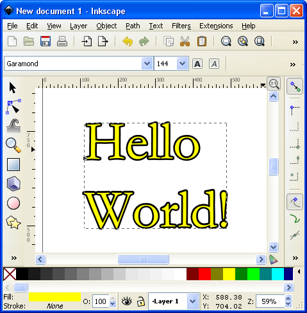307x313 pixels.
Task: Select the Star and polygon tool
Action: point(13,222)
